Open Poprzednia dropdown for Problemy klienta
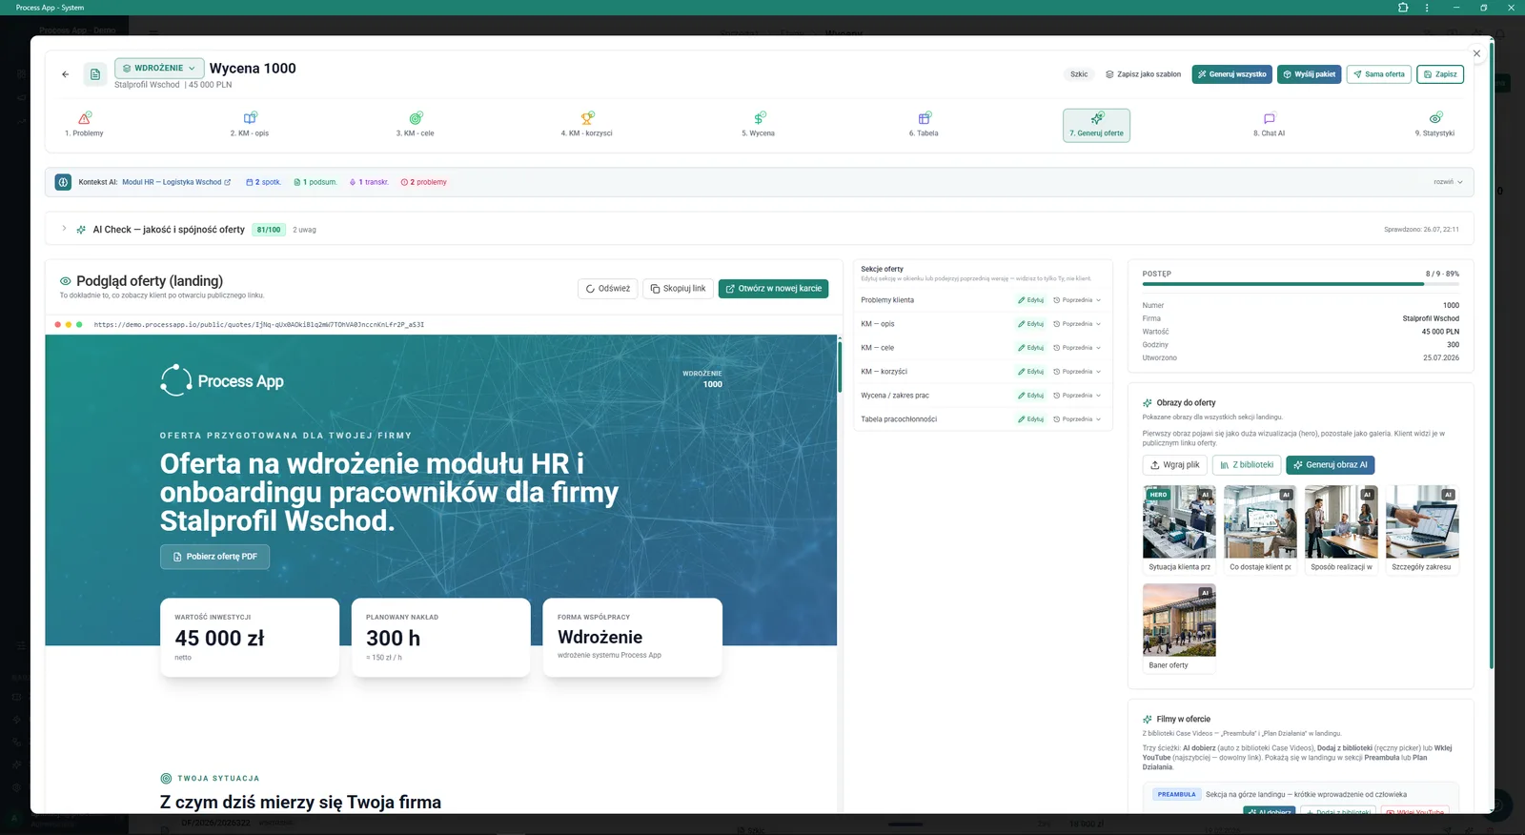The image size is (1525, 835). coord(1077,300)
